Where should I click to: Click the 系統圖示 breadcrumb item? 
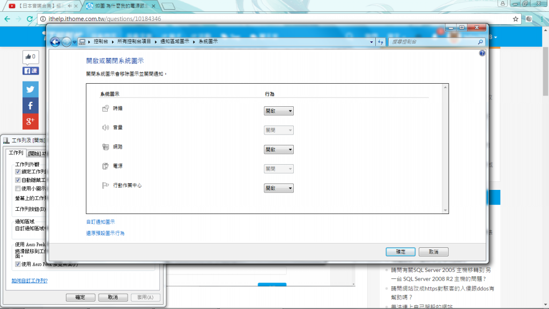[209, 41]
